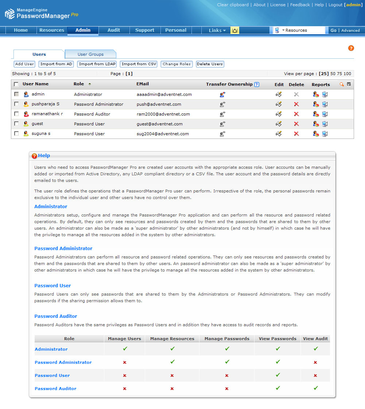This screenshot has width=365, height=409.
Task: Click the Delete Users button
Action: pyautogui.click(x=210, y=64)
